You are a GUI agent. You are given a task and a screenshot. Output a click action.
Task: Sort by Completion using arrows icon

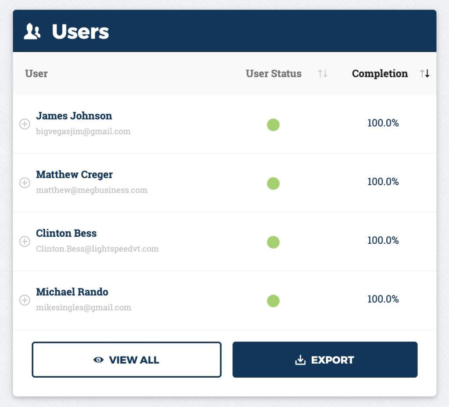[424, 74]
